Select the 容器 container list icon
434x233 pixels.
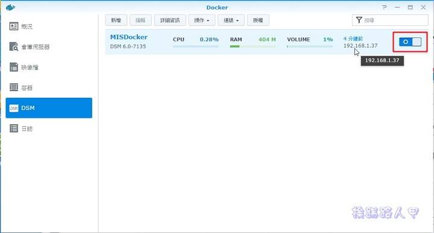14,88
